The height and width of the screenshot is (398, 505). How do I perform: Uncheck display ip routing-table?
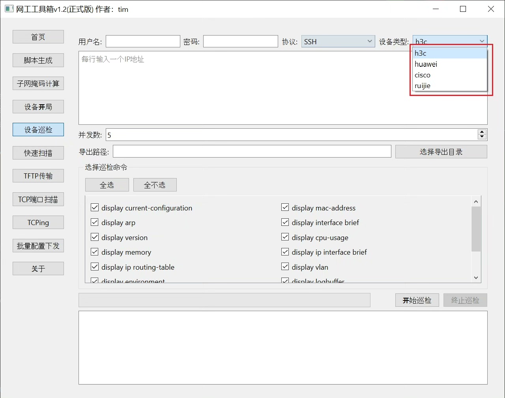[95, 267]
